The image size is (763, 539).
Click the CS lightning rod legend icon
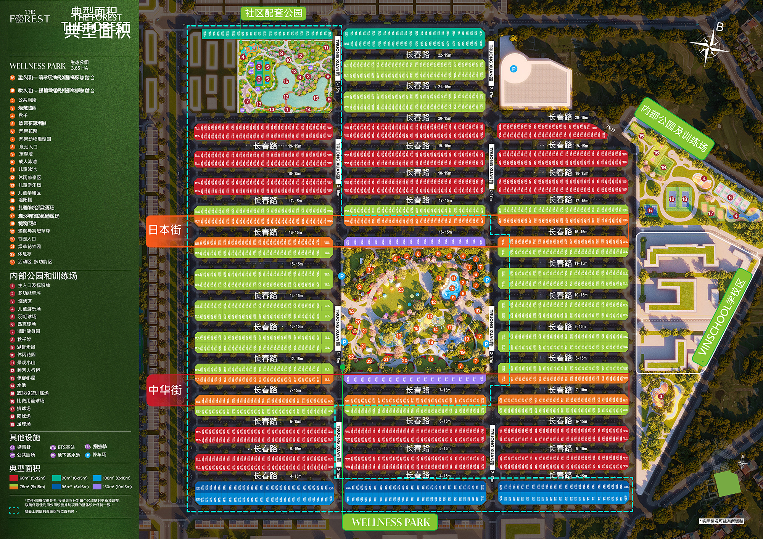coord(12,448)
